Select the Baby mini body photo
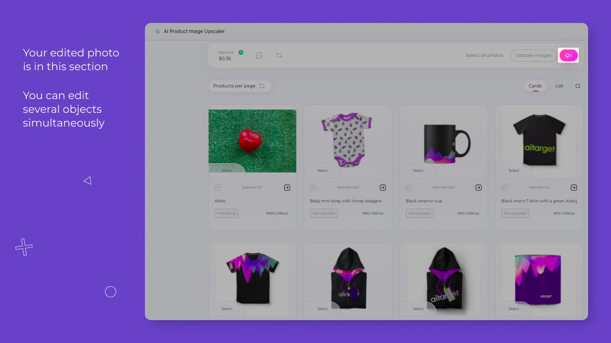The image size is (611, 343). [323, 170]
